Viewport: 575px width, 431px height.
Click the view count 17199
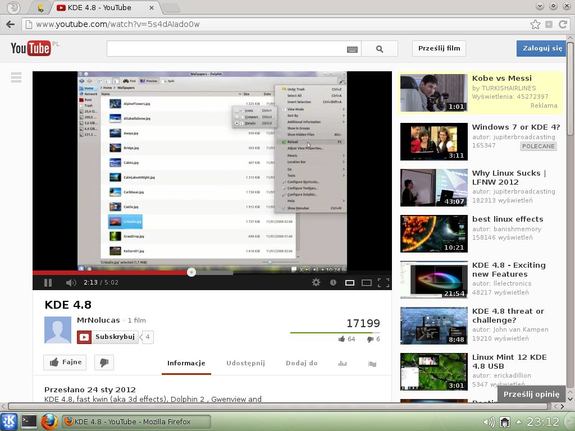click(363, 323)
